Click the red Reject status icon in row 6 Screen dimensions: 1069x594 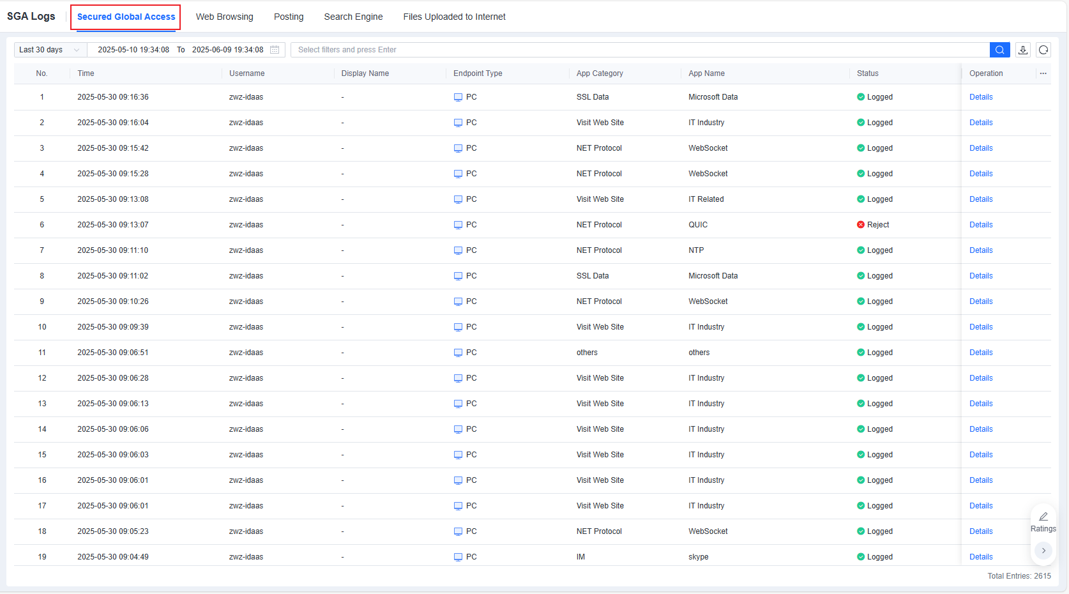point(861,225)
